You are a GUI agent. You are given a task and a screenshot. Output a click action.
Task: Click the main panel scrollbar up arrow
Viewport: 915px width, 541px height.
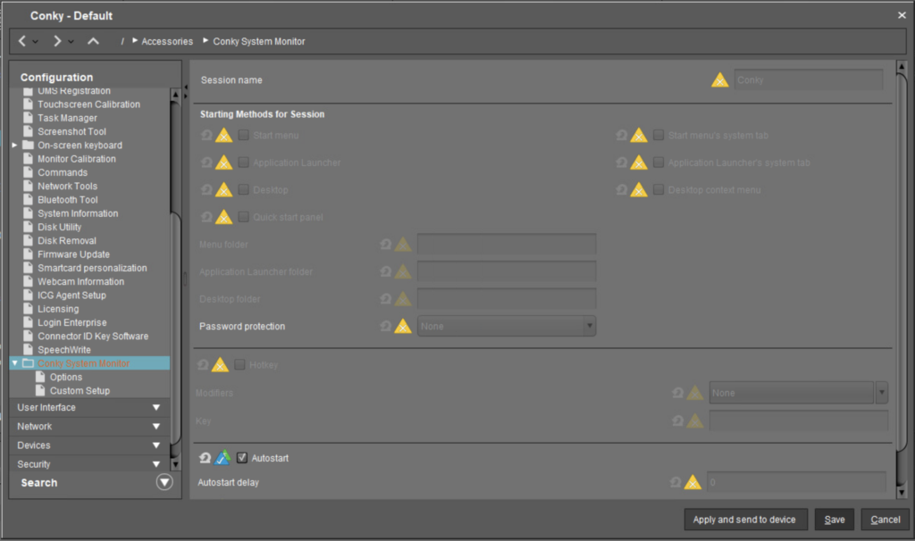(901, 66)
